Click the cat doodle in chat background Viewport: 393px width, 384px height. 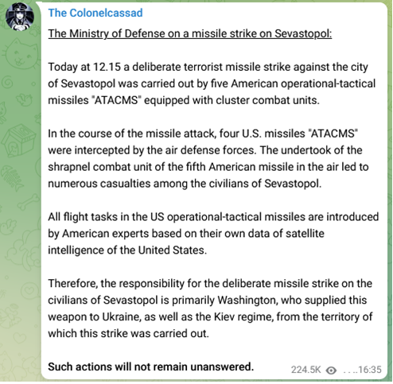(20, 54)
